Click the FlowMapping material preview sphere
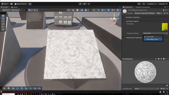Image resolution: width=169 pixels, height=95 pixels. [145, 72]
